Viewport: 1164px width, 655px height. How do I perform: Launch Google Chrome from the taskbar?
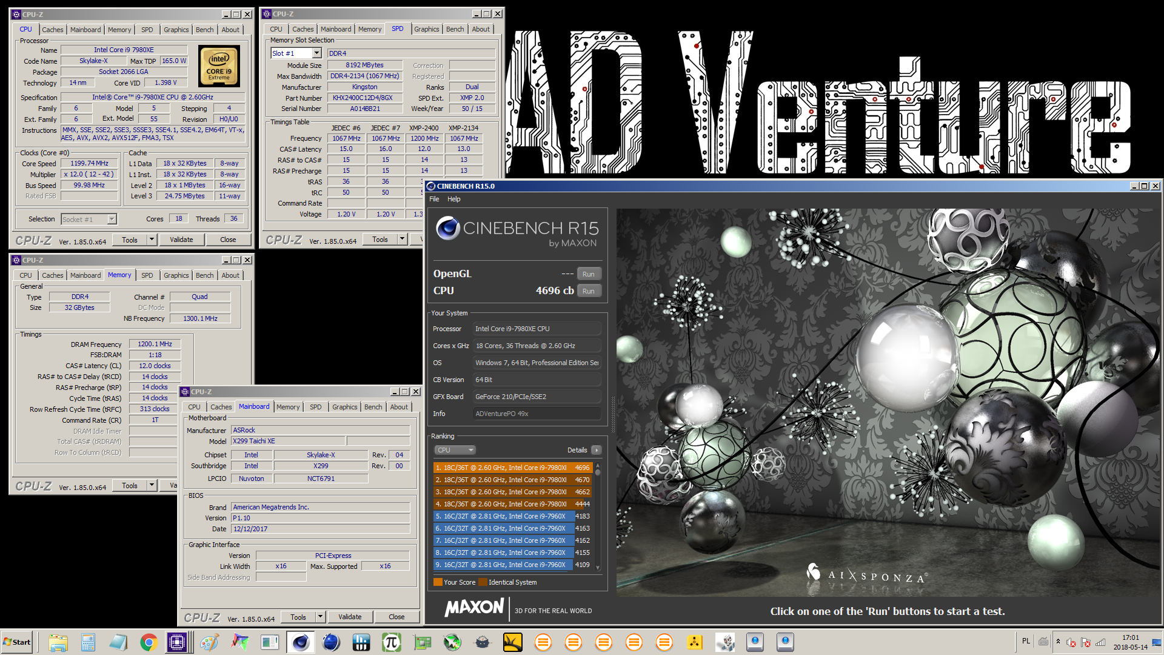pos(149,642)
